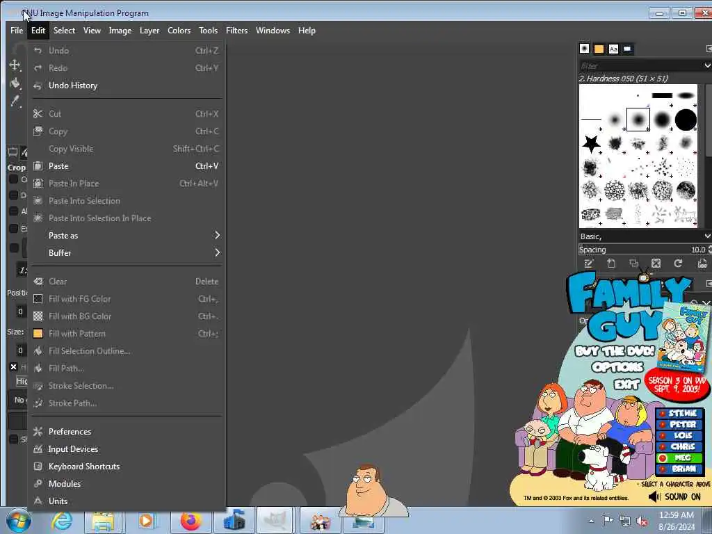The width and height of the screenshot is (712, 534).
Task: Switch to the Document History dock tab
Action: point(628,49)
